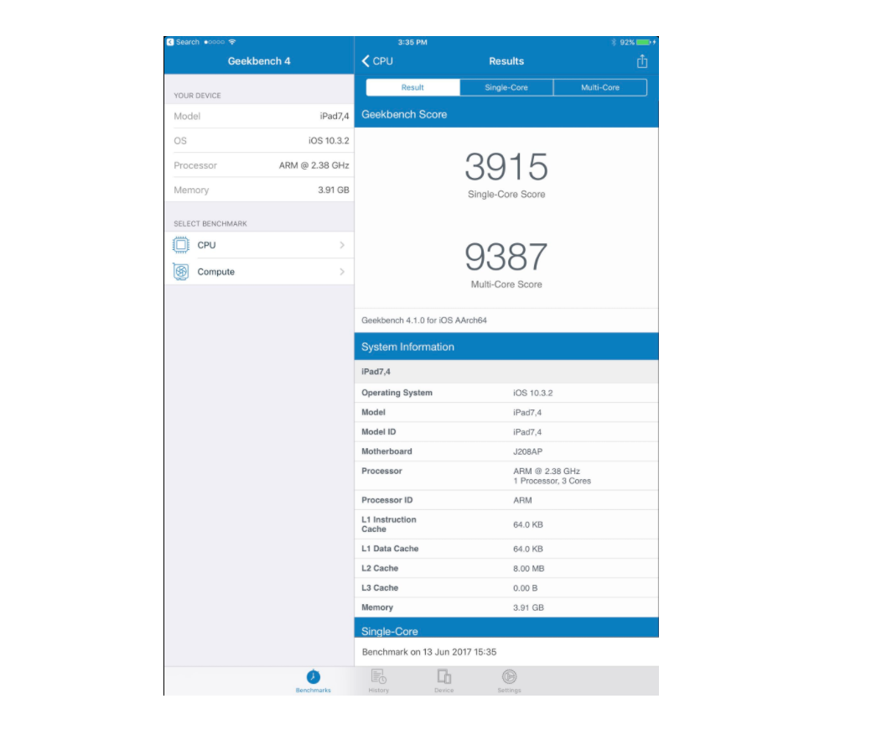Go back using the CPU back arrow
Screen dimensions: 887x756
[x=377, y=61]
